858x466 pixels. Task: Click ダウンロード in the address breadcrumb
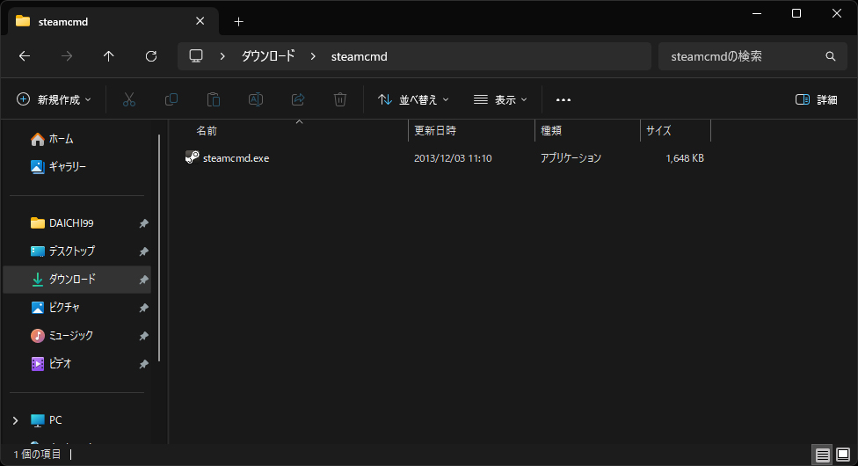(x=269, y=56)
